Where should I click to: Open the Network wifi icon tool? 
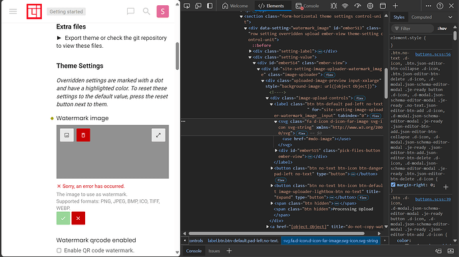click(x=345, y=6)
